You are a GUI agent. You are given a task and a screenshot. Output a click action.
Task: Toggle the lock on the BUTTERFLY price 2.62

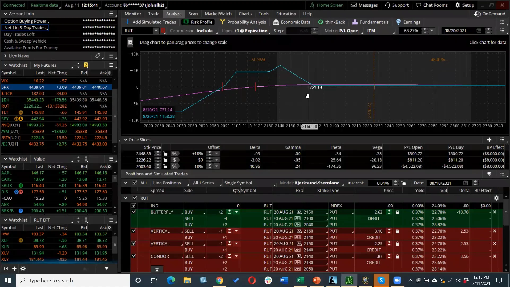pyautogui.click(x=397, y=212)
